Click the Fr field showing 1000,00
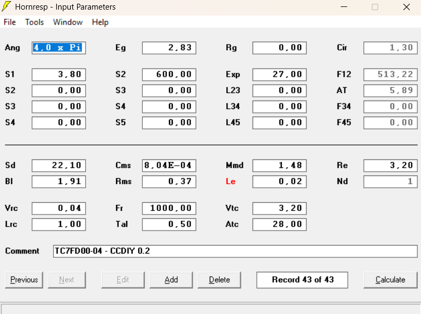This screenshot has width=421, height=314. pos(169,209)
